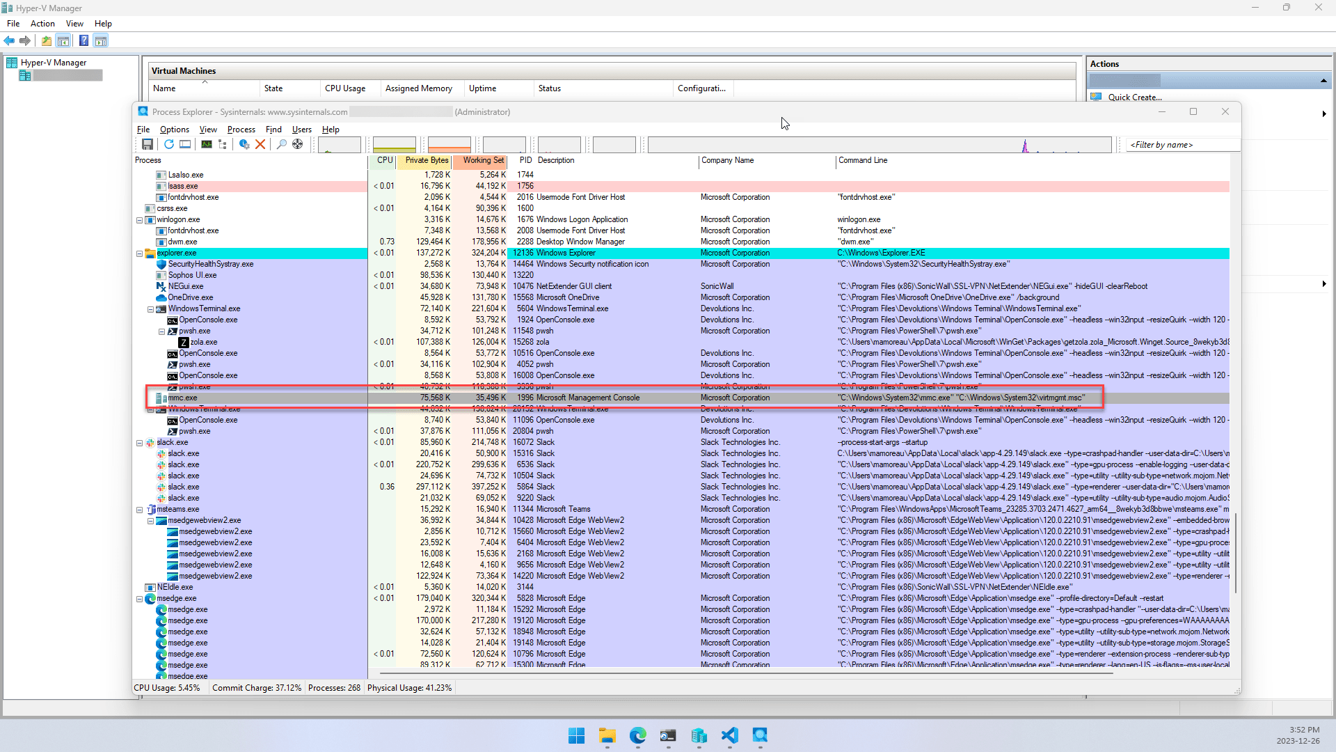This screenshot has height=752, width=1336.
Task: Save the process list via disk icon
Action: 147,144
